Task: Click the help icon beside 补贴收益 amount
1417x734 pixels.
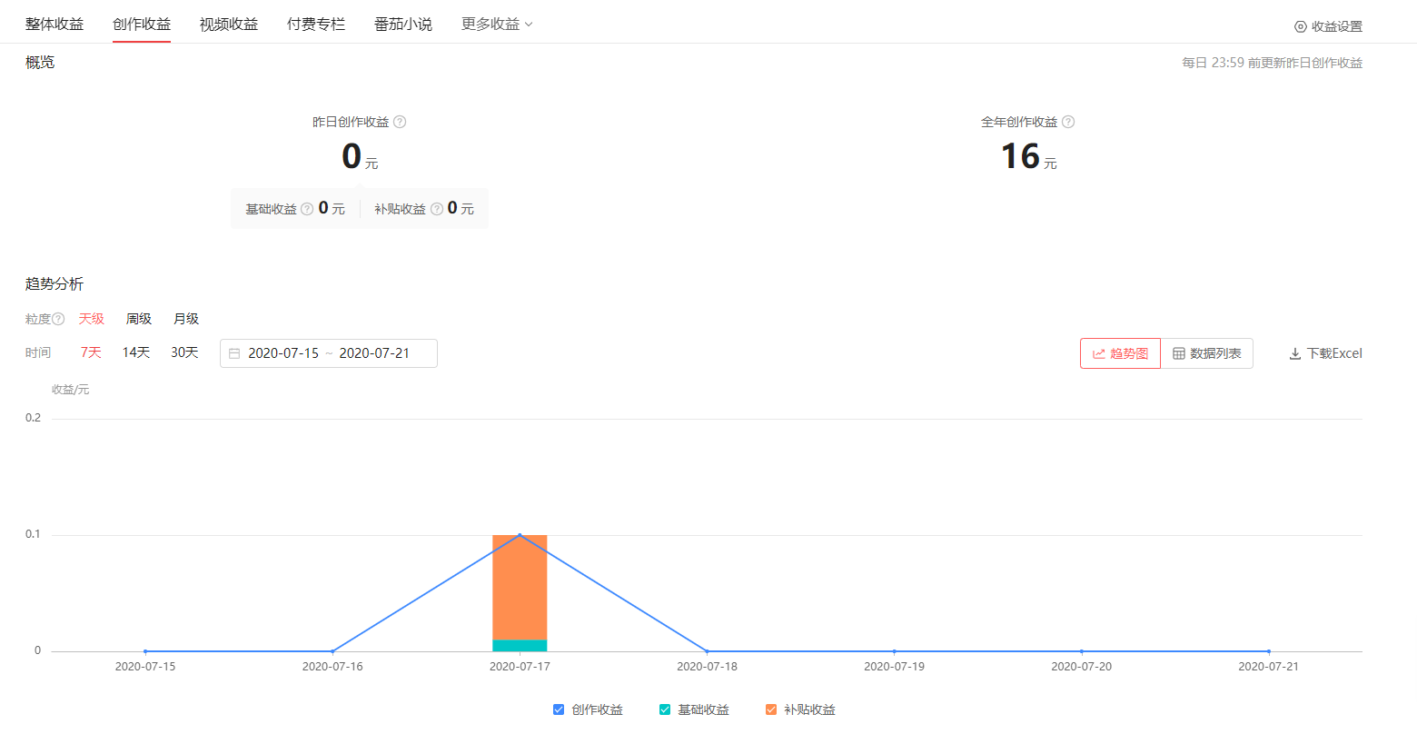Action: (435, 208)
